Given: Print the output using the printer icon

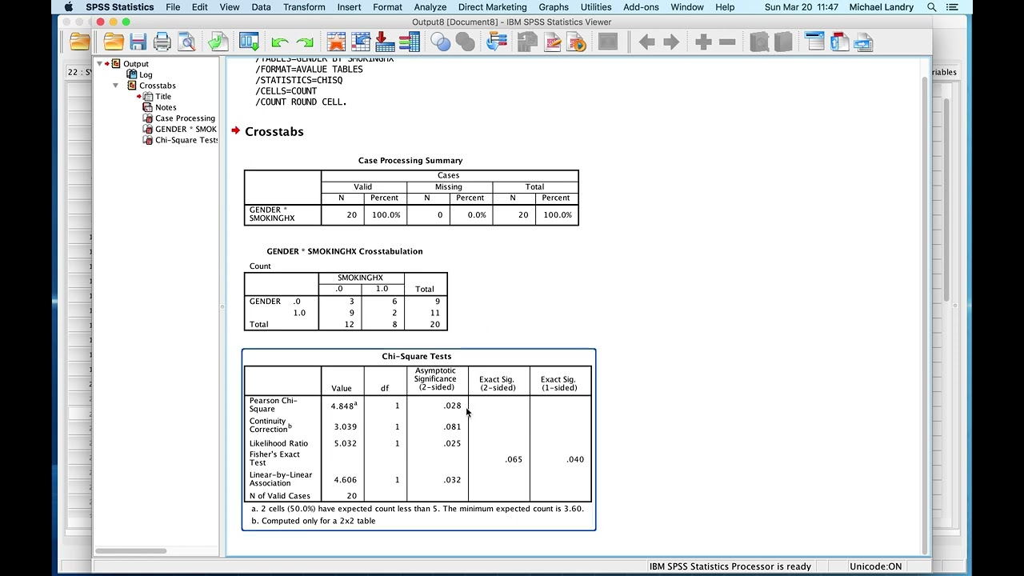Looking at the screenshot, I should [162, 42].
